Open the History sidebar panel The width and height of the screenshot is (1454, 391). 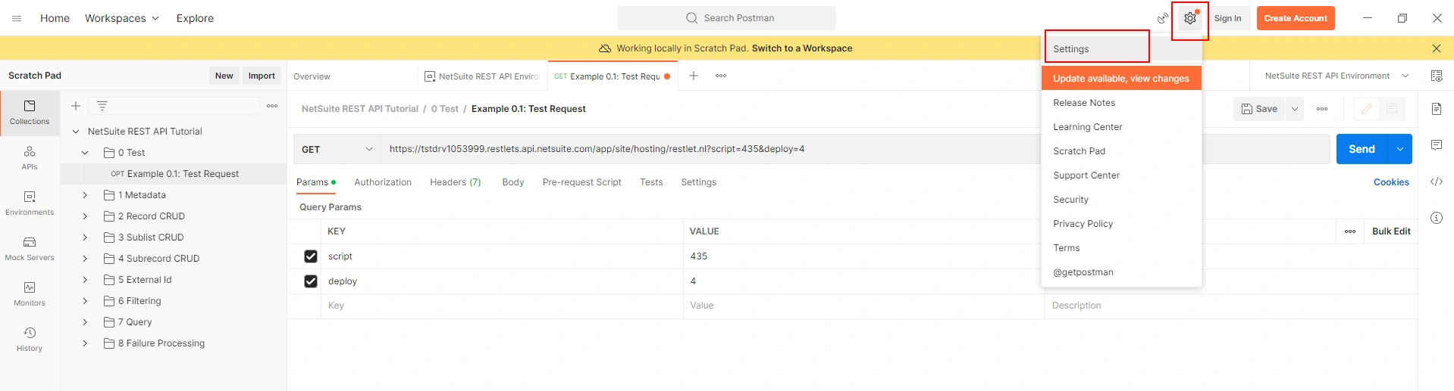pyautogui.click(x=30, y=340)
